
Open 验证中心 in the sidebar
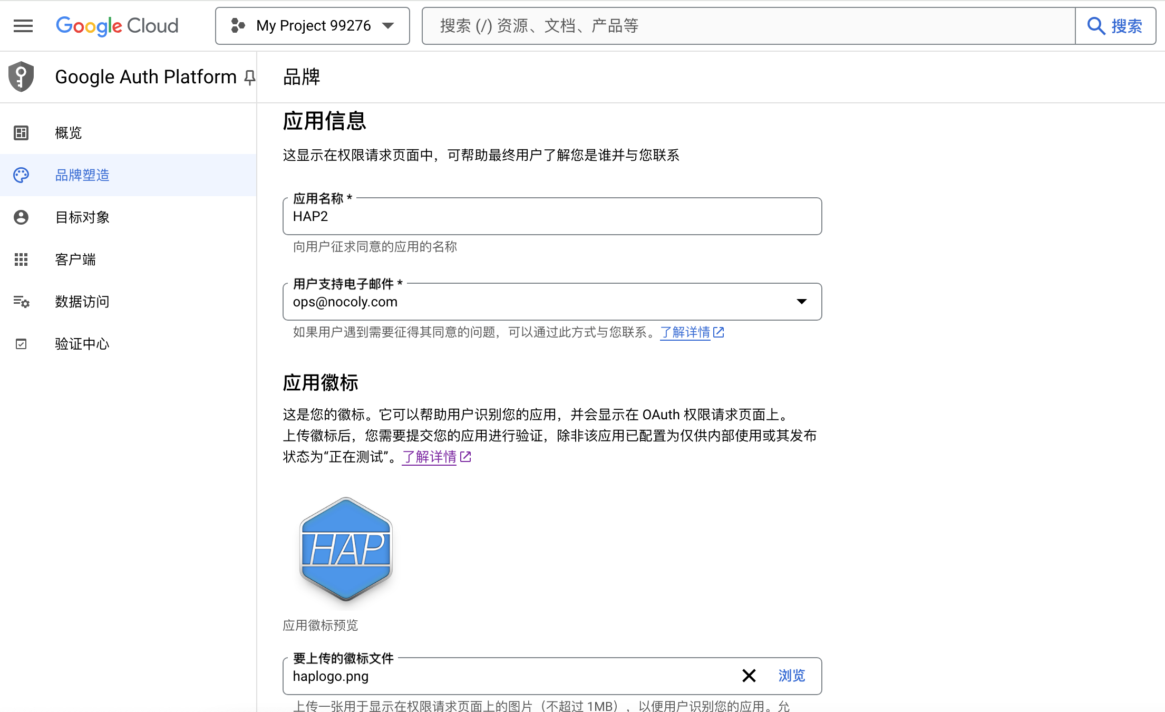pos(128,344)
